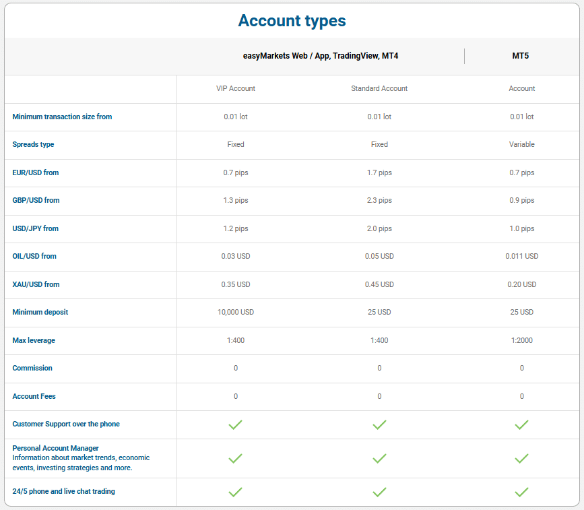Image resolution: width=584 pixels, height=510 pixels.
Task: Click the 24/5 phone trading checkmark for MT5 Account
Action: pos(522,492)
